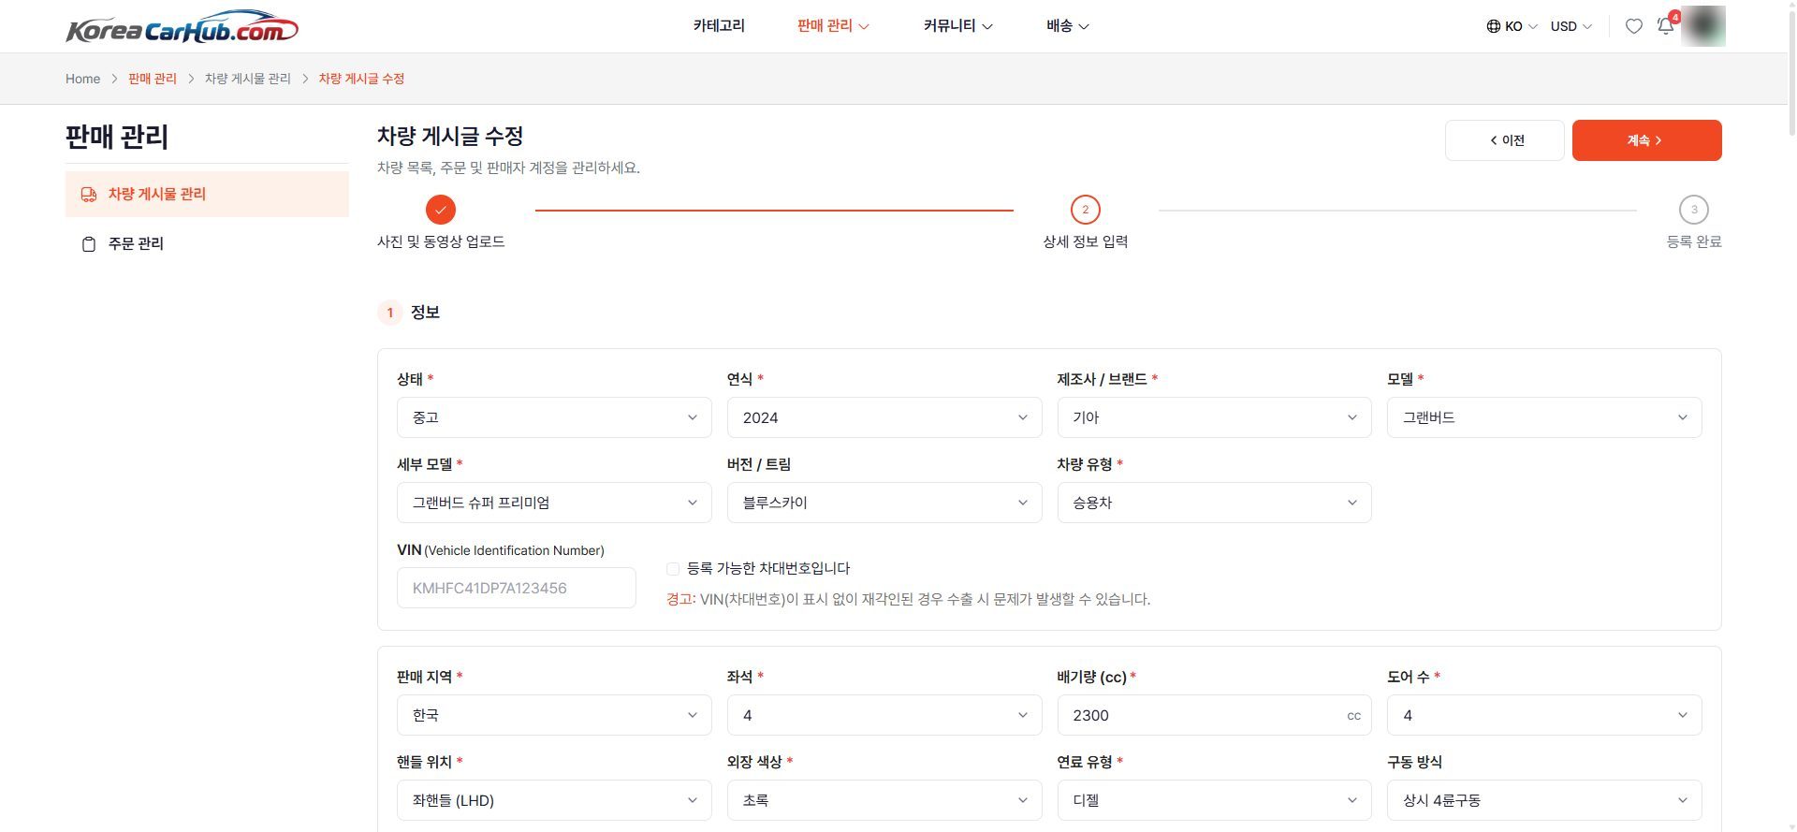
Task: Click the KoreaCarHub.com logo
Action: [x=183, y=28]
